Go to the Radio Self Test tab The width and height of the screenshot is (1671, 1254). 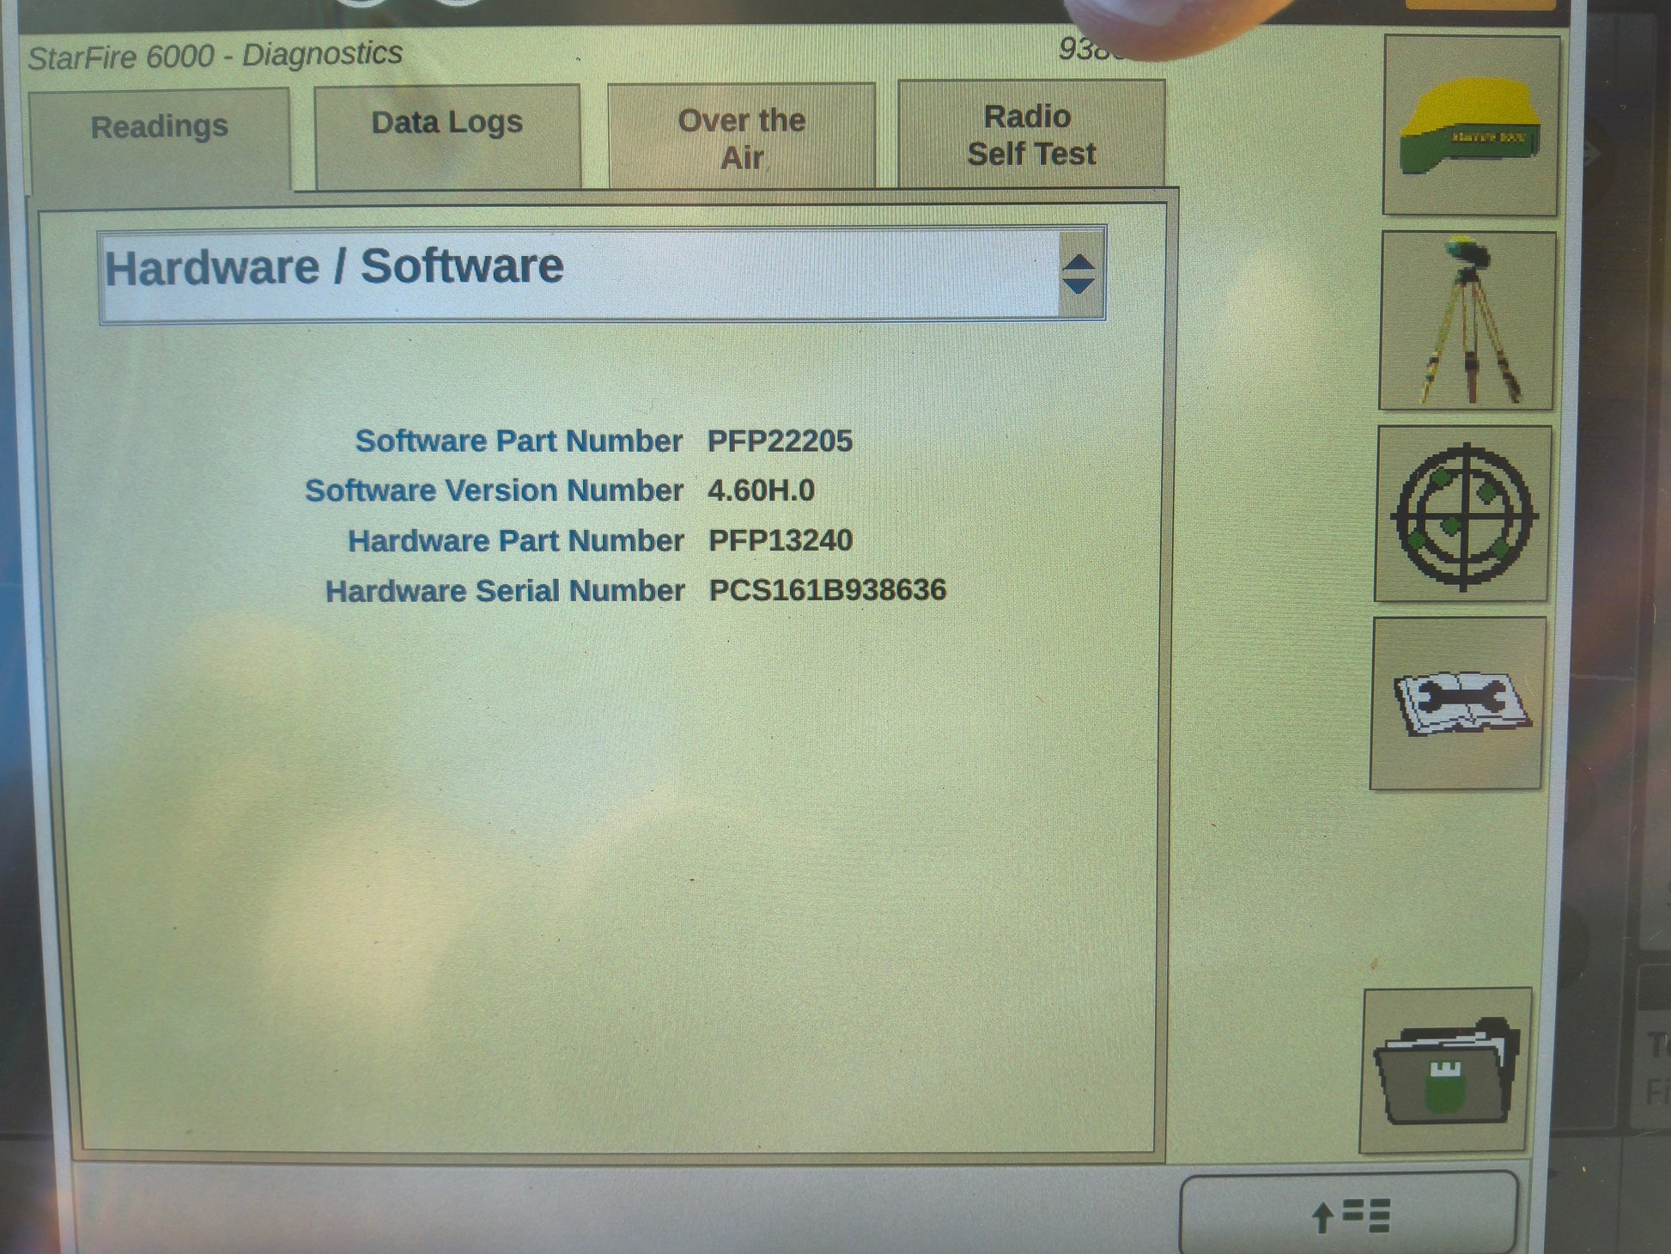(1030, 136)
